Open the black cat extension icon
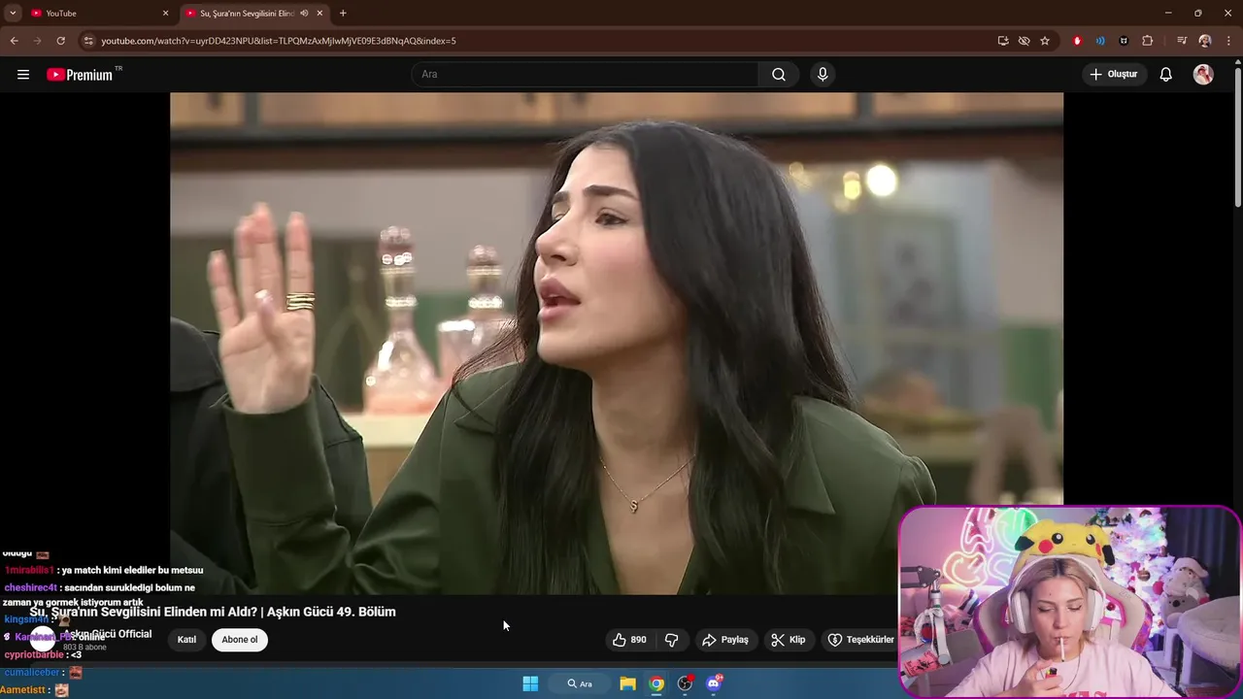Viewport: 1243px width, 699px height. tap(1124, 41)
